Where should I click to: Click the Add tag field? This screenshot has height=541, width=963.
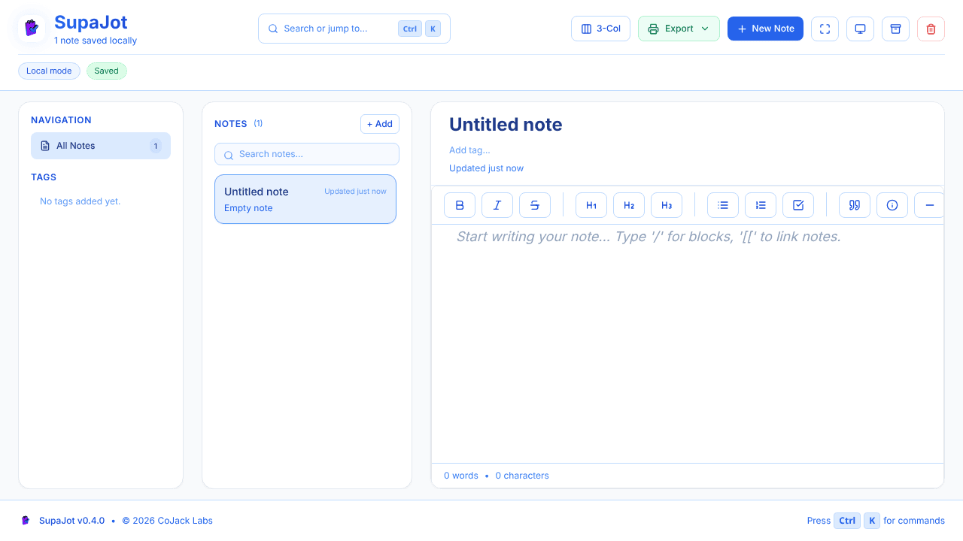click(x=469, y=150)
